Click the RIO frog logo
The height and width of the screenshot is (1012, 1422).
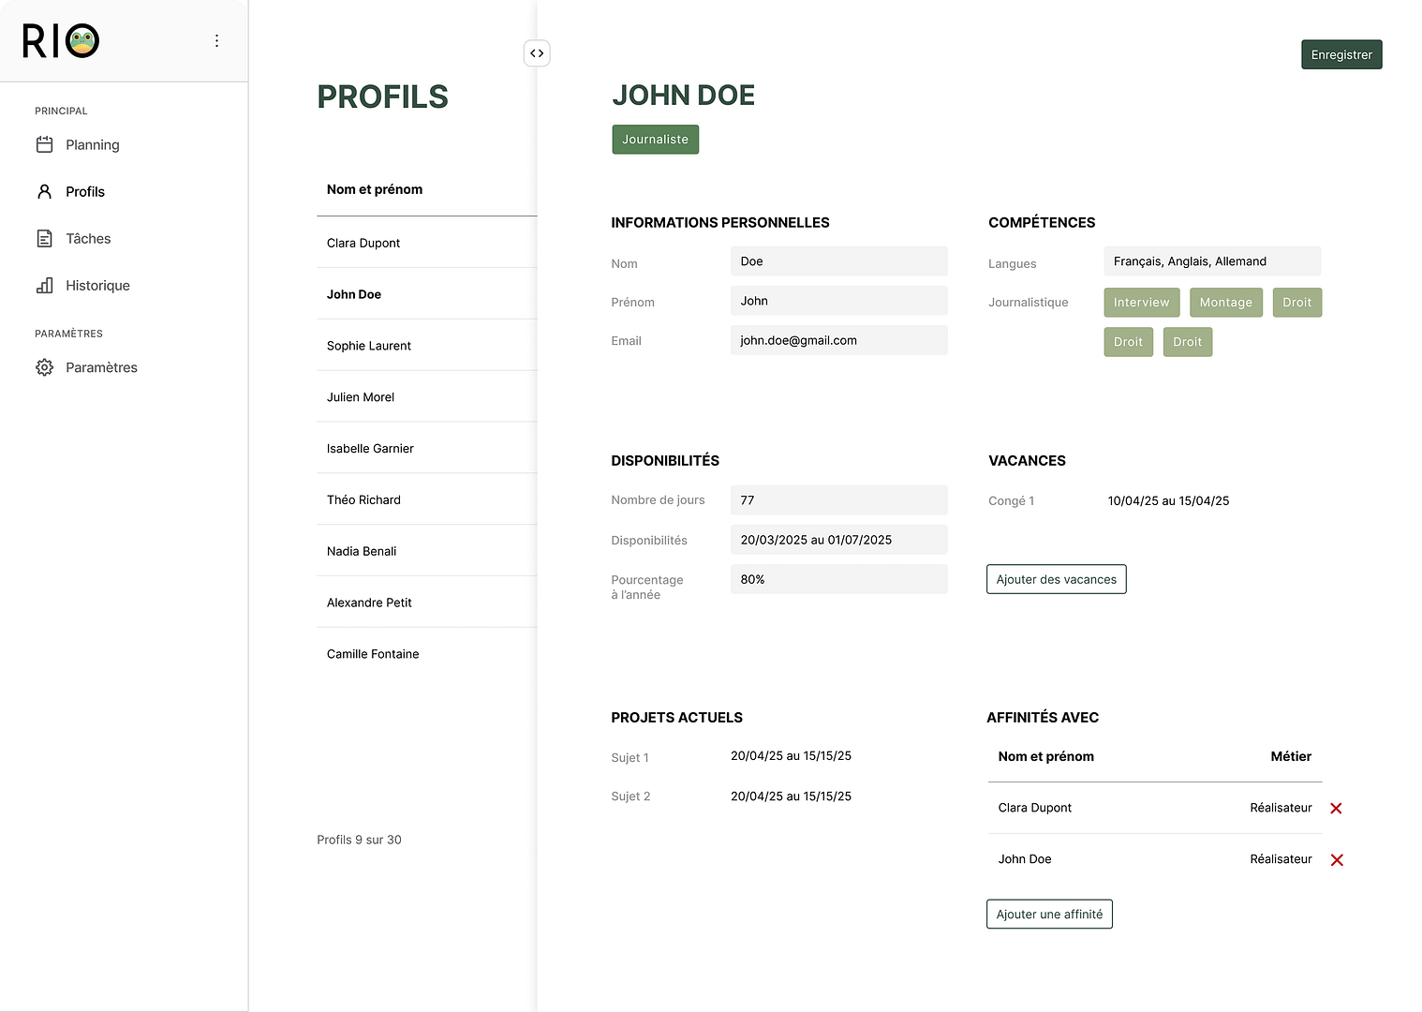click(x=61, y=41)
